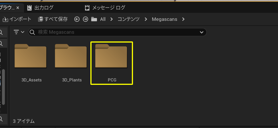Click すべて保存 to save all
The width and height of the screenshot is (278, 128).
coord(53,19)
